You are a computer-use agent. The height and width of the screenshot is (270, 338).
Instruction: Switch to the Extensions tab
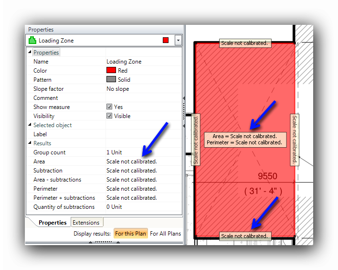[86, 223]
